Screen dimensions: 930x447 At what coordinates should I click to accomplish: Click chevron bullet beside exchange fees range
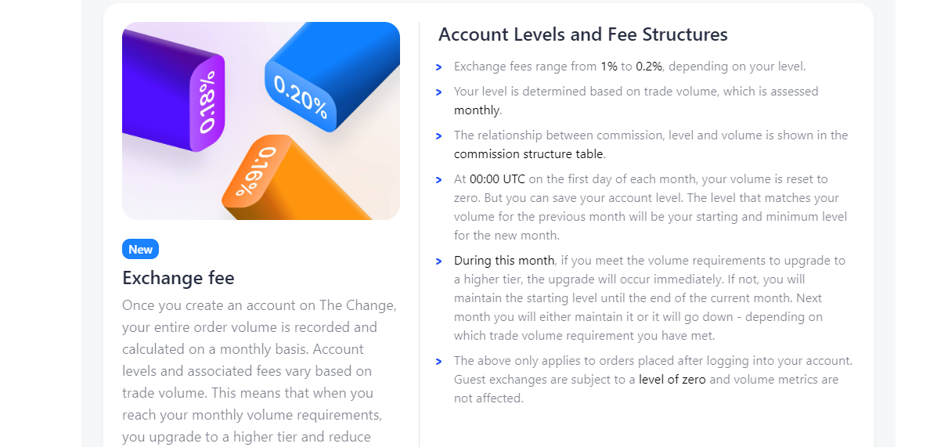[439, 67]
